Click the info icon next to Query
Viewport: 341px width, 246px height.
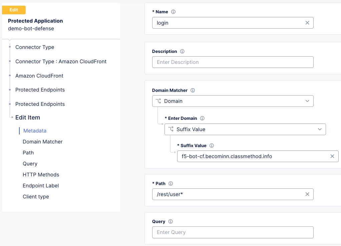170,221
